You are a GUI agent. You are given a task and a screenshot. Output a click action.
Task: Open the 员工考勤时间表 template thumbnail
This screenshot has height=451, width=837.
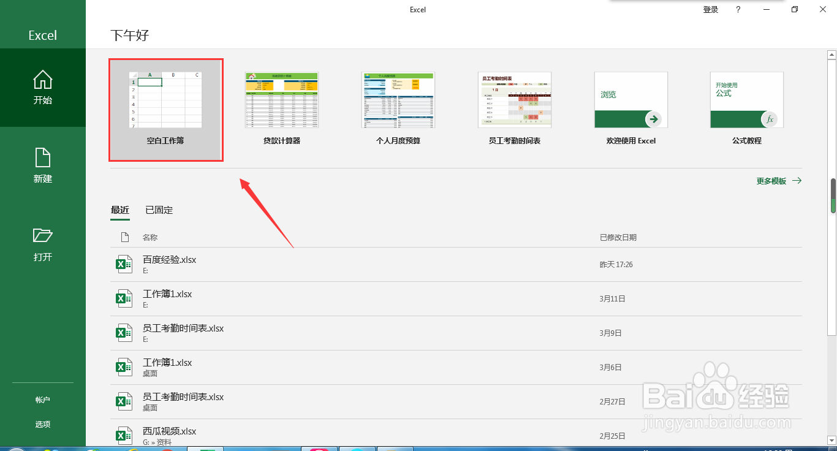tap(515, 100)
